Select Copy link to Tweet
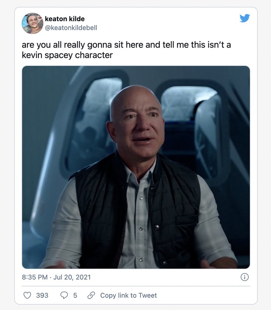The image size is (271, 310). point(129,295)
